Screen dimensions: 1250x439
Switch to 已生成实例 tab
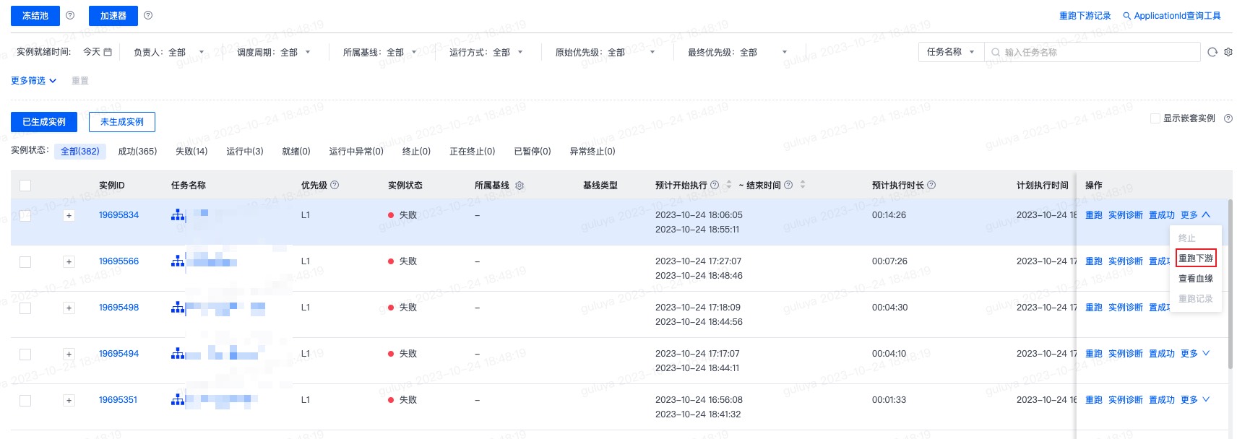[44, 122]
